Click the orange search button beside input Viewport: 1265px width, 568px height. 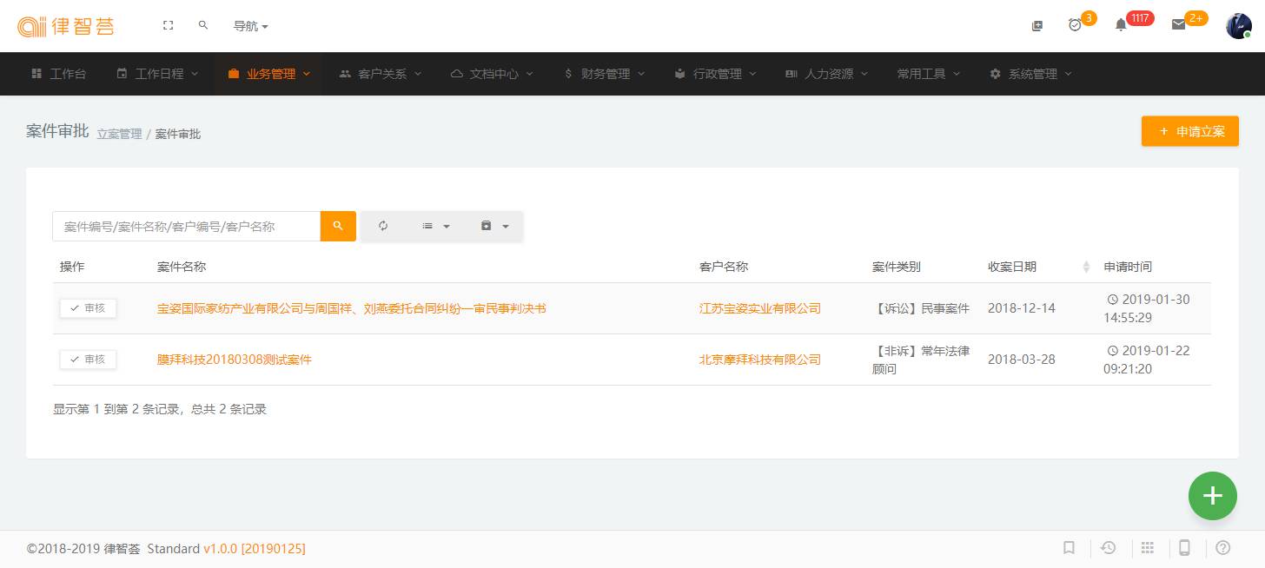coord(338,226)
